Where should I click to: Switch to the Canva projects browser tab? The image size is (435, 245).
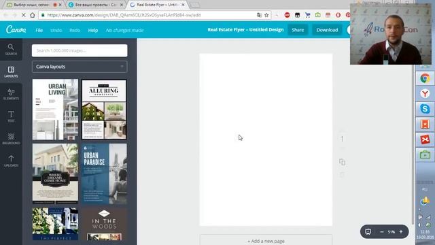[95, 5]
